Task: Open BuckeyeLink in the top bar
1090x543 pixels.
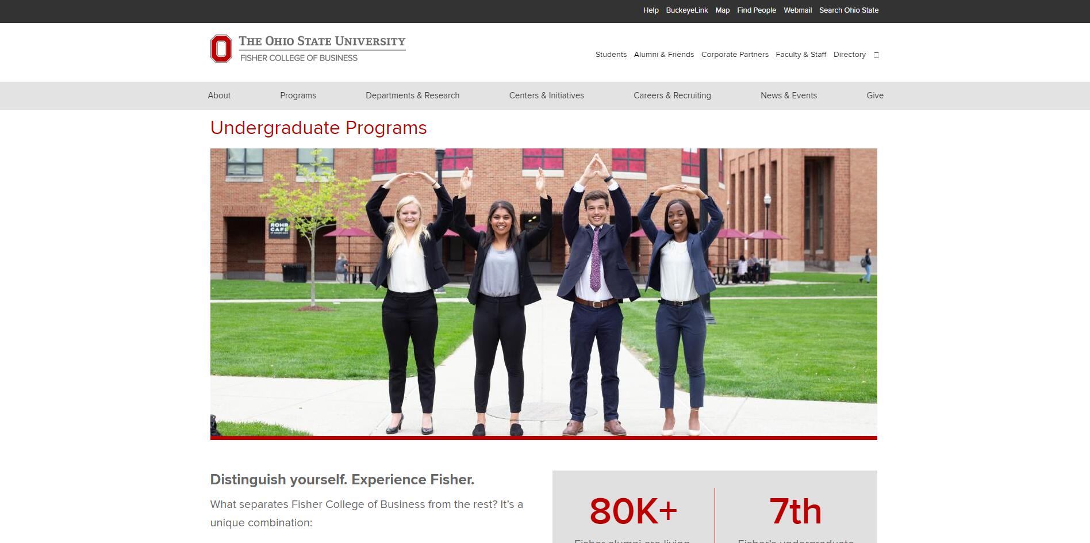Action: (x=686, y=10)
